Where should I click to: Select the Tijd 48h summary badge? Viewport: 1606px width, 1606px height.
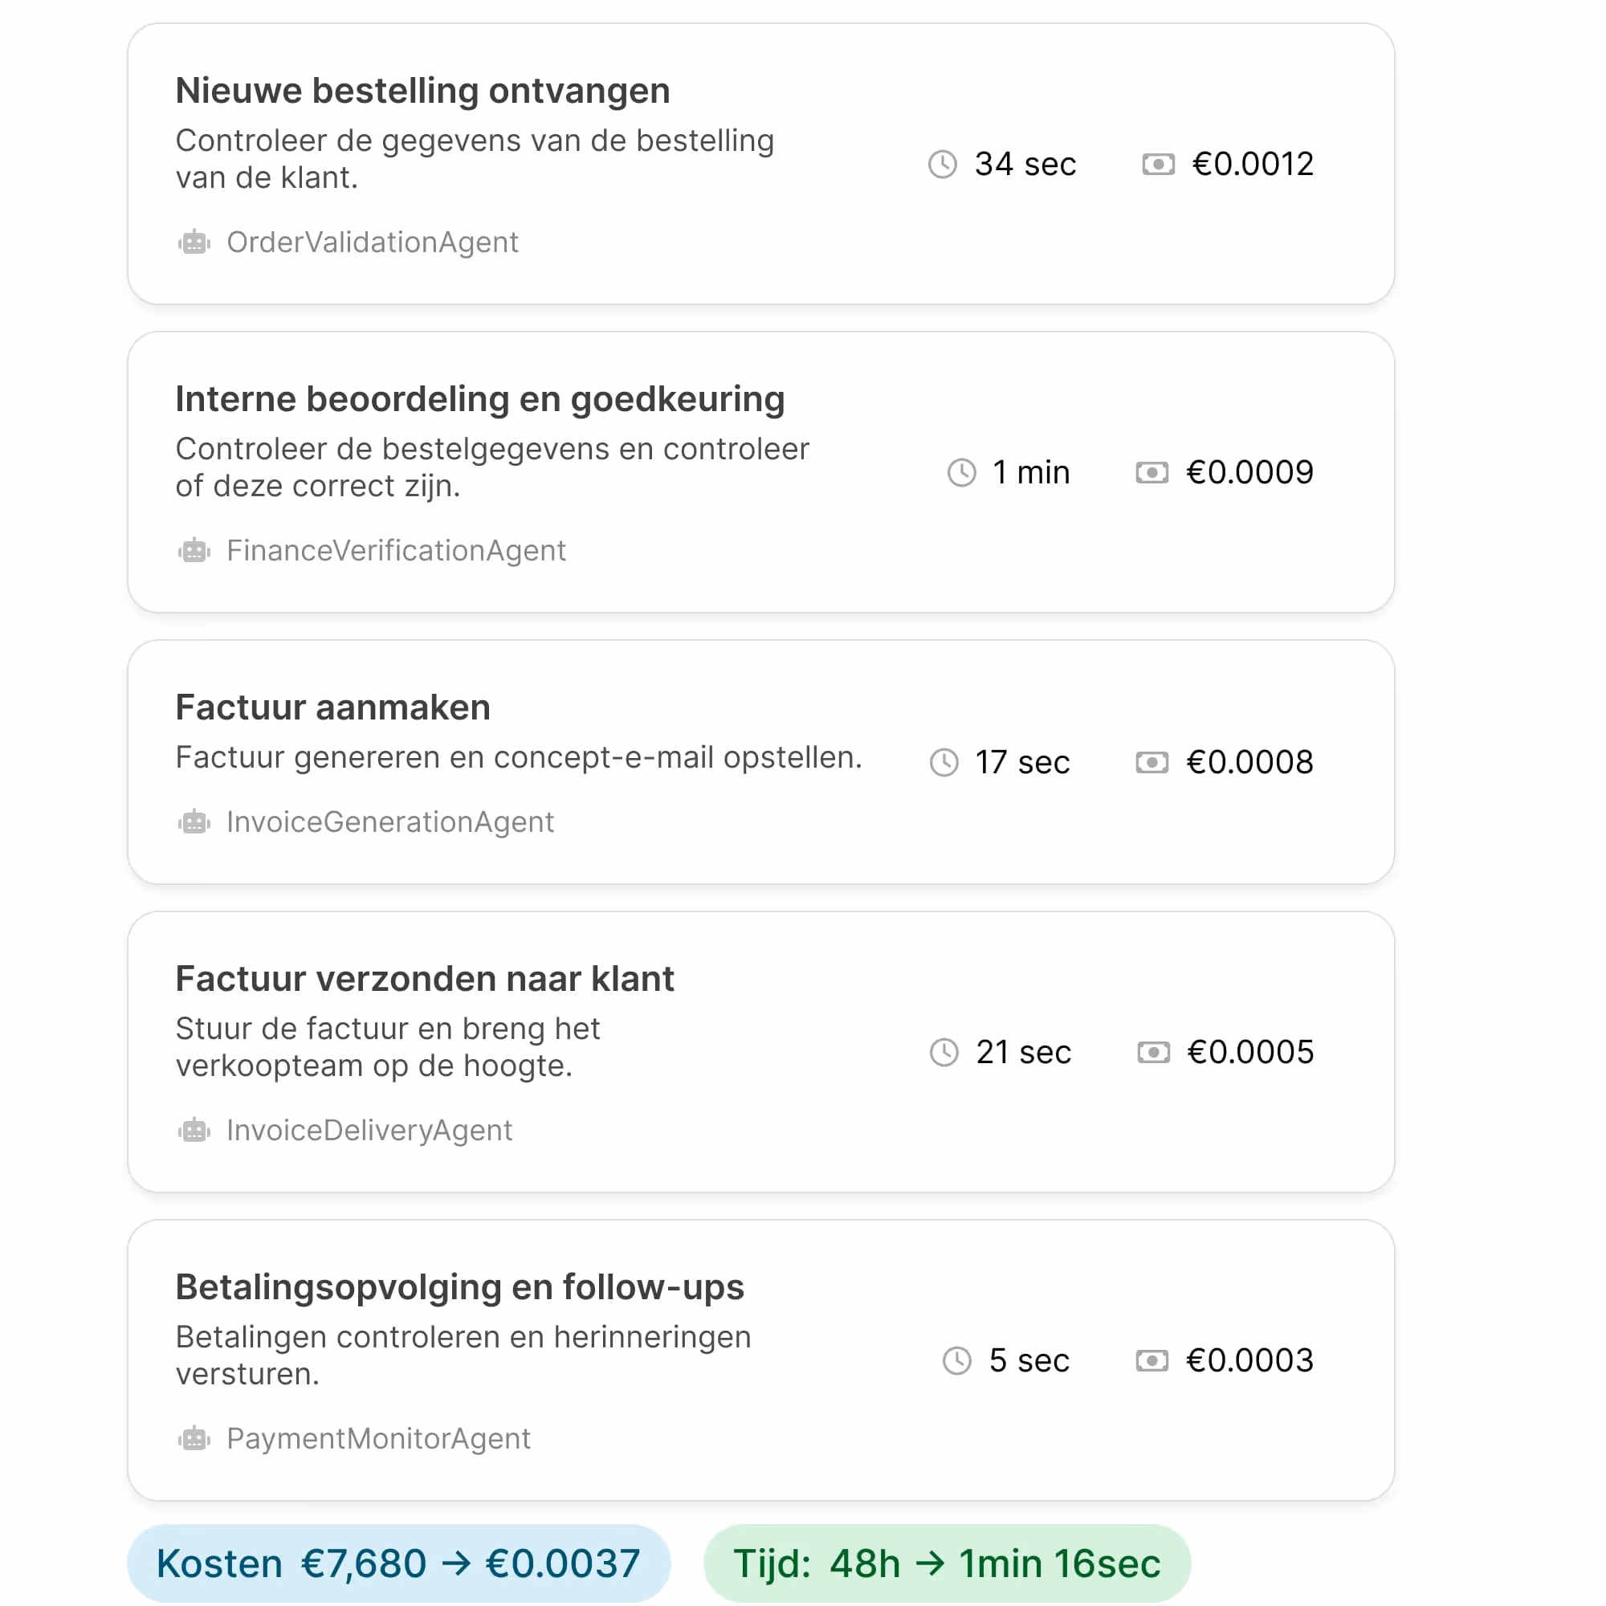pos(948,1563)
